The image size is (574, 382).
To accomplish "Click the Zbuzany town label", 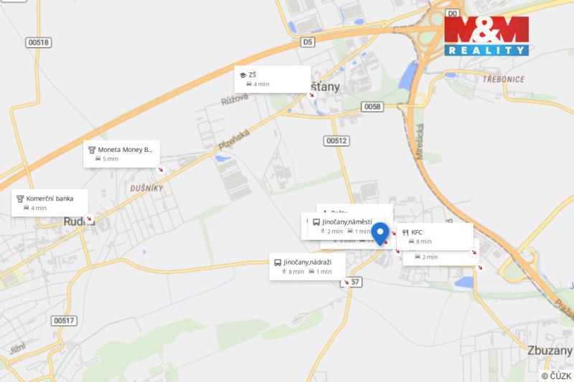I will pyautogui.click(x=550, y=350).
